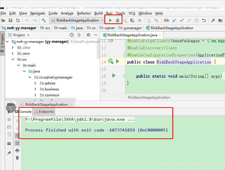Screen dimensions: 225x170
Task: Open the File menu
Action: 3,13
